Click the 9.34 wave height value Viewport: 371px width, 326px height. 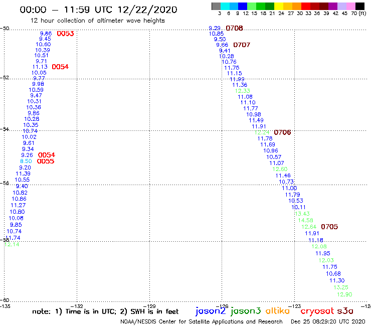[x=28, y=149]
